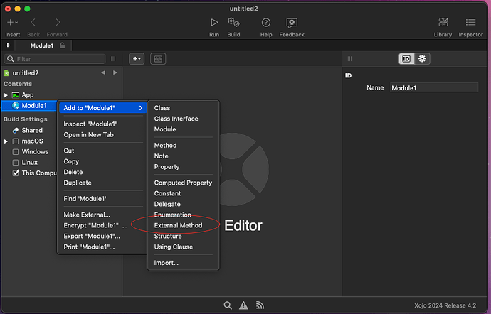Click the search magnifier in bottom bar

tap(228, 305)
